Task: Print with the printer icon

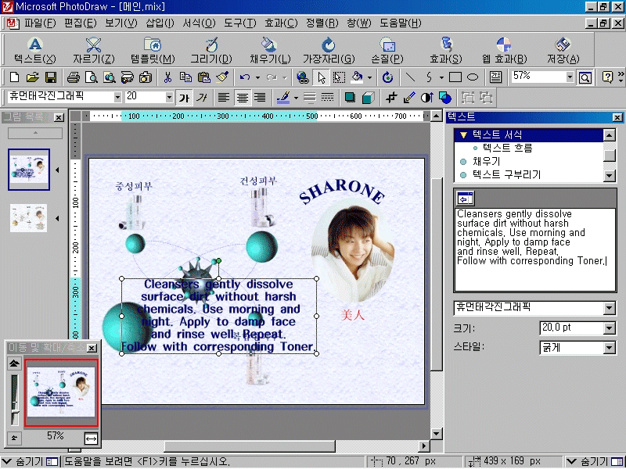Action: point(73,77)
